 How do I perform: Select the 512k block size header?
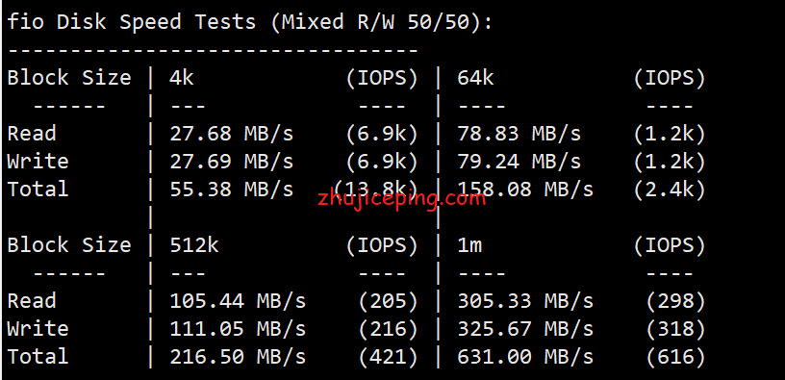tap(194, 244)
